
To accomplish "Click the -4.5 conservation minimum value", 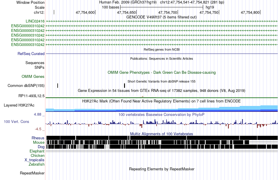I will click(38, 129).
